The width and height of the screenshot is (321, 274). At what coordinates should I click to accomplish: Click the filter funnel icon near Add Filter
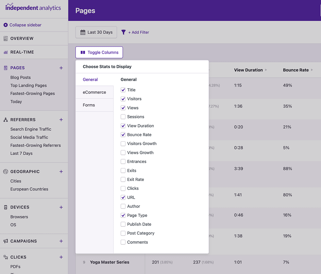click(x=123, y=32)
